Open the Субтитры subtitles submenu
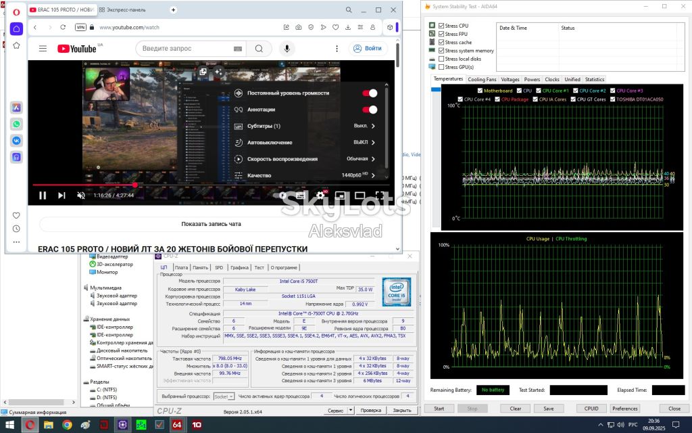 click(305, 126)
